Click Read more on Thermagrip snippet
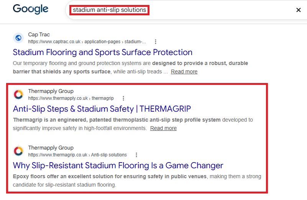 click(x=164, y=128)
